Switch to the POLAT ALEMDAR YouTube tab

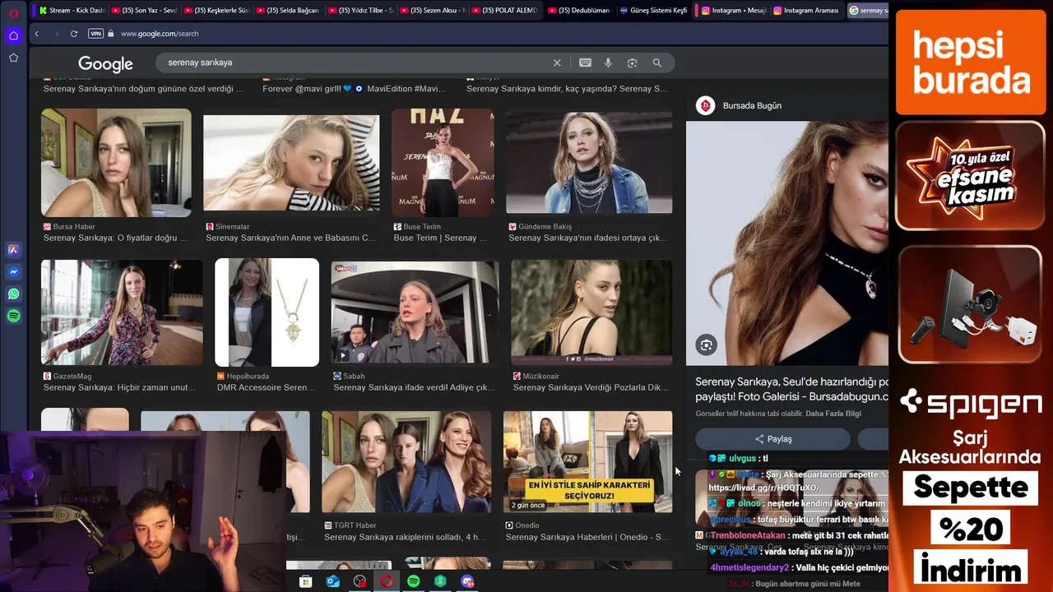click(x=506, y=11)
